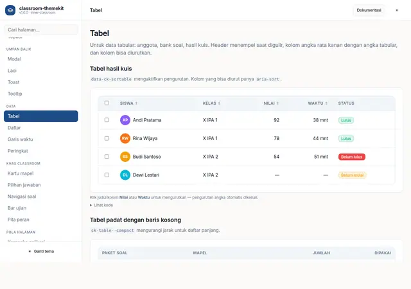This screenshot has height=289, width=411.
Task: Open Pita peran in sidebar
Action: click(41, 220)
